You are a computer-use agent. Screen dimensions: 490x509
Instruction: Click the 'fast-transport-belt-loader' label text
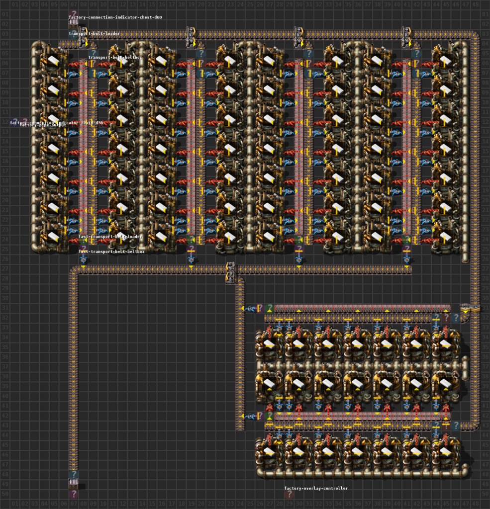point(110,236)
